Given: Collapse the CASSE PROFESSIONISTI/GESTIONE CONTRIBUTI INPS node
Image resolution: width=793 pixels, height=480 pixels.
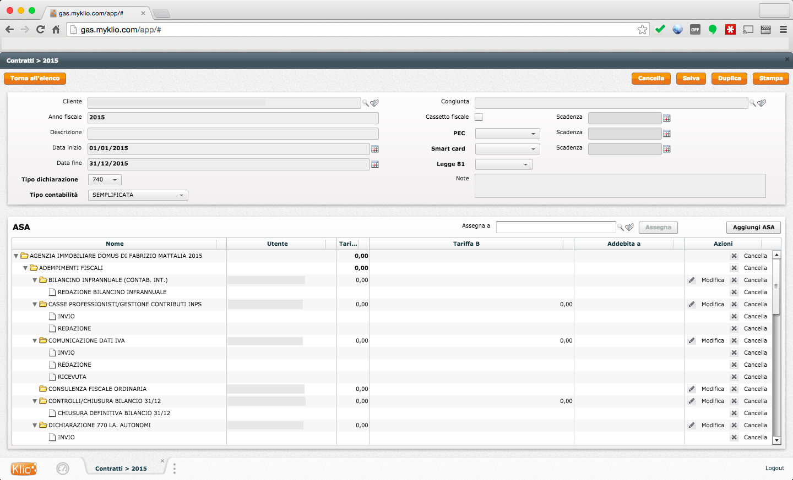Looking at the screenshot, I should [35, 305].
